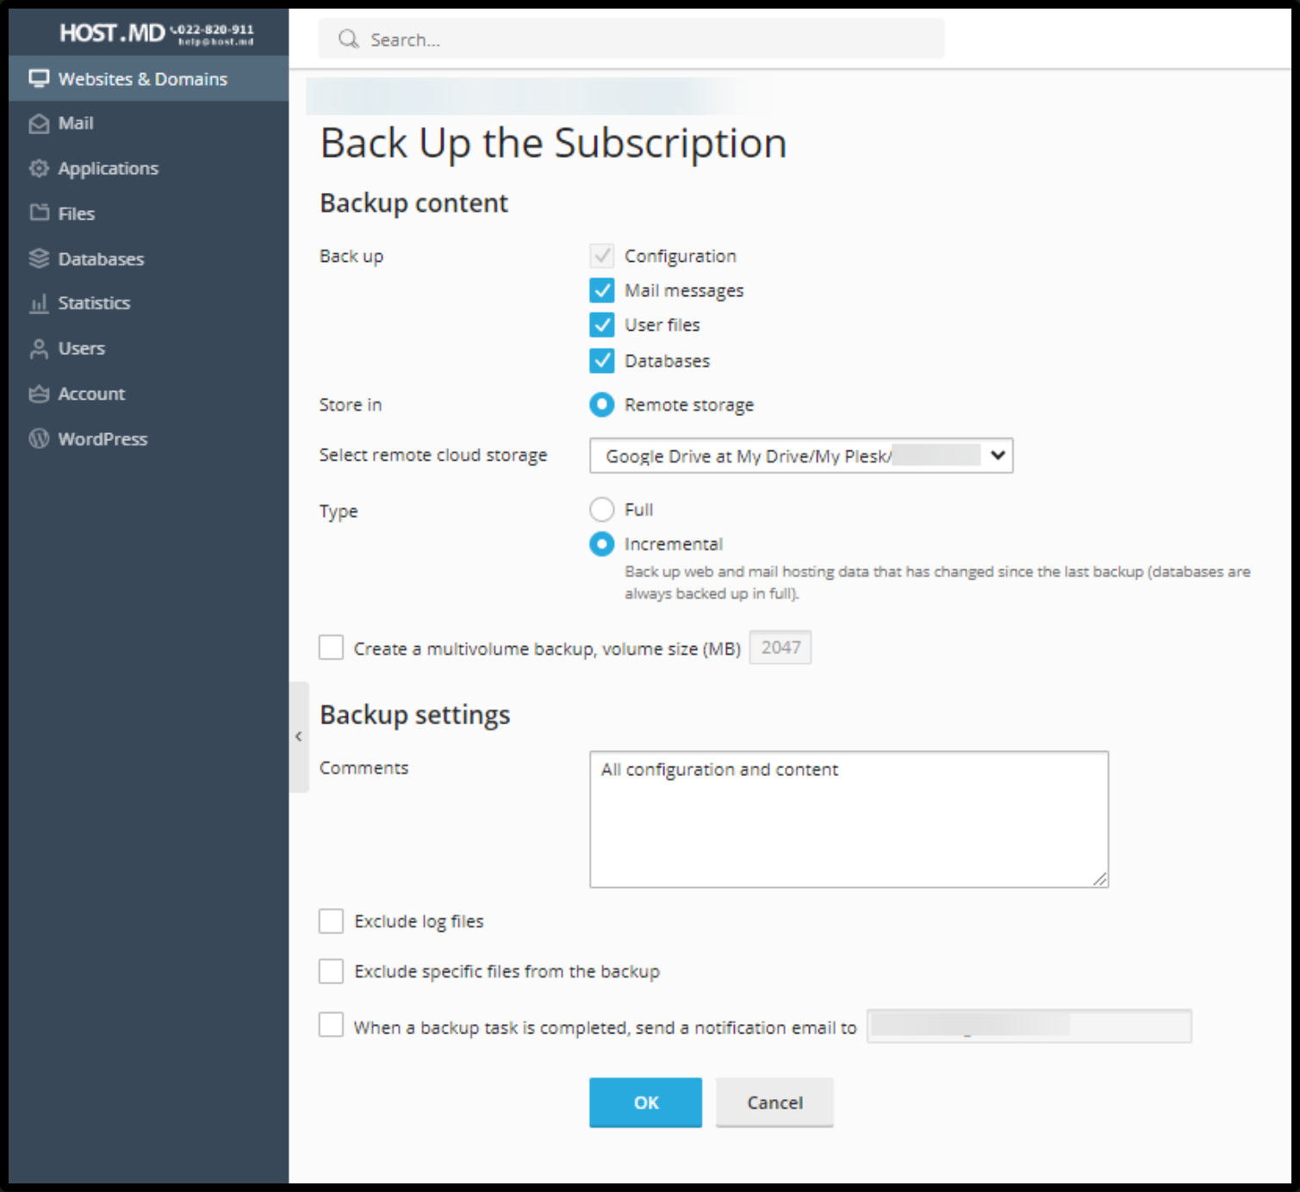Open Websites & Domains menu item
Viewport: 1300px width, 1192px height.
148,78
